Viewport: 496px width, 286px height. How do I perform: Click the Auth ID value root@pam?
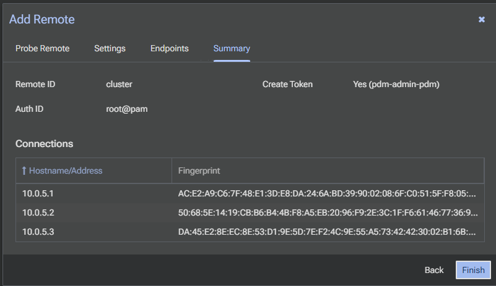[x=127, y=109]
